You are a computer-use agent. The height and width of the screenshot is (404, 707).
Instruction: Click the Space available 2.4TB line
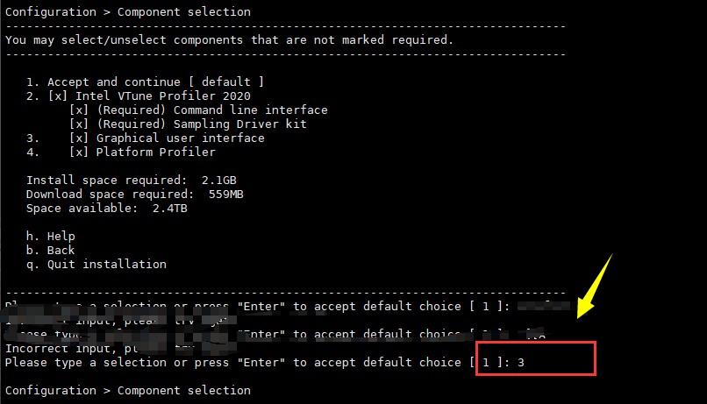tap(107, 208)
